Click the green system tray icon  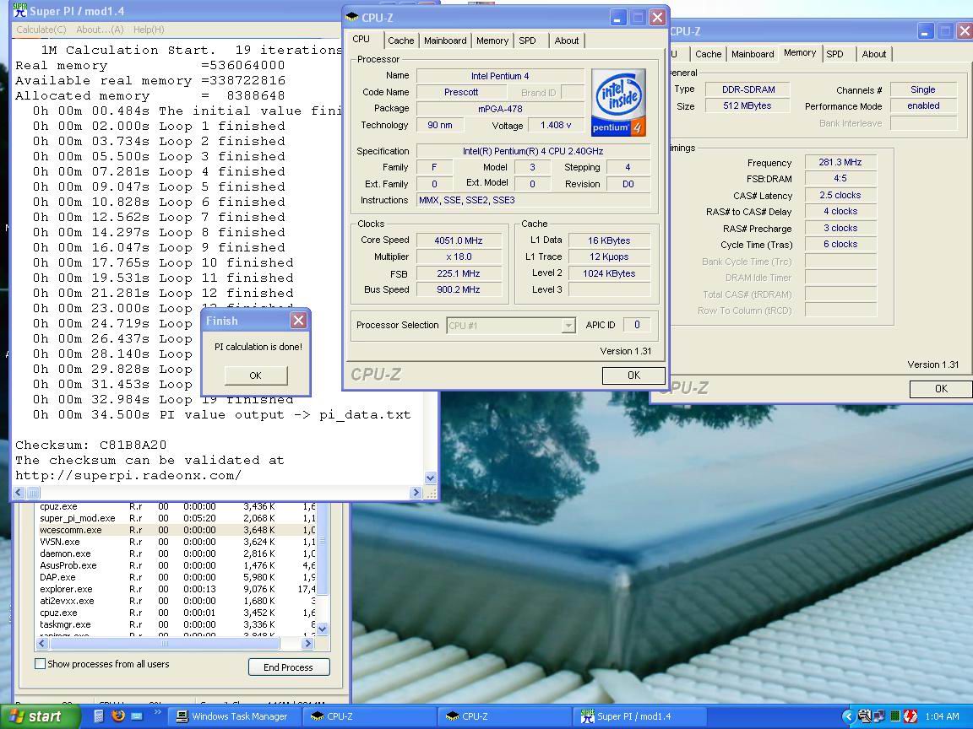click(894, 716)
